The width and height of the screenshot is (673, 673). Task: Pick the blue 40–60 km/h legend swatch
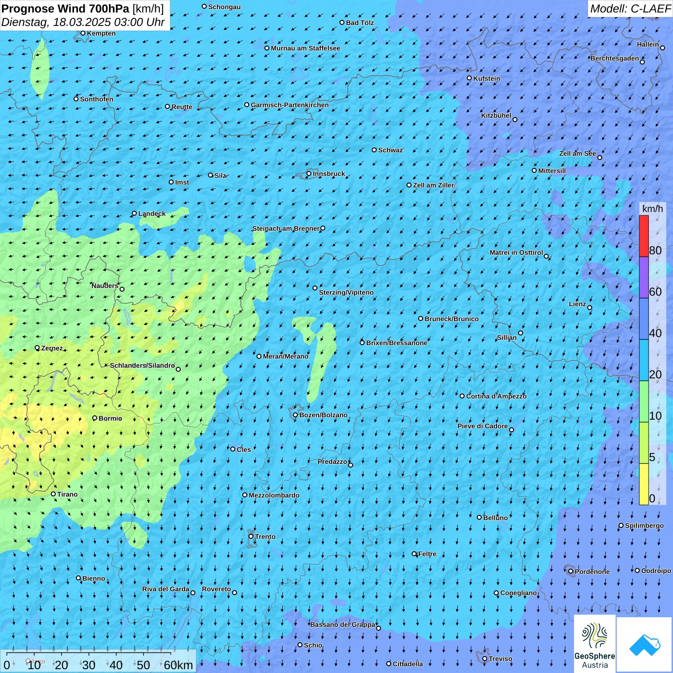[x=644, y=319]
